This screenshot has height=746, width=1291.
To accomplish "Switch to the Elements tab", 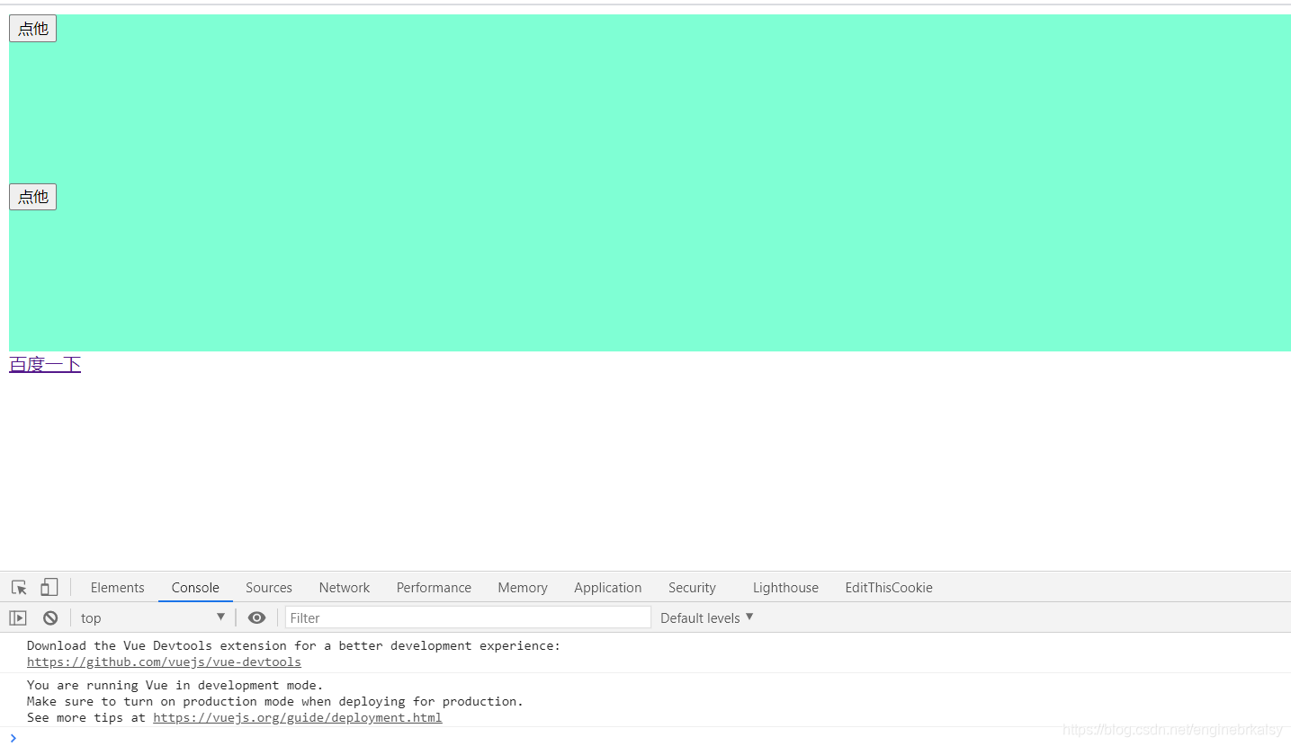I will 117,588.
